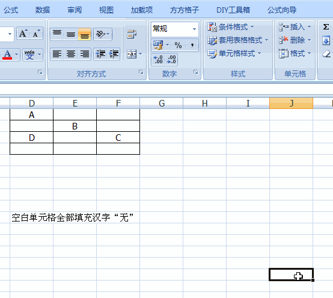The width and height of the screenshot is (333, 298).
Task: Open the 公式向导 ribbon tab
Action: (282, 10)
